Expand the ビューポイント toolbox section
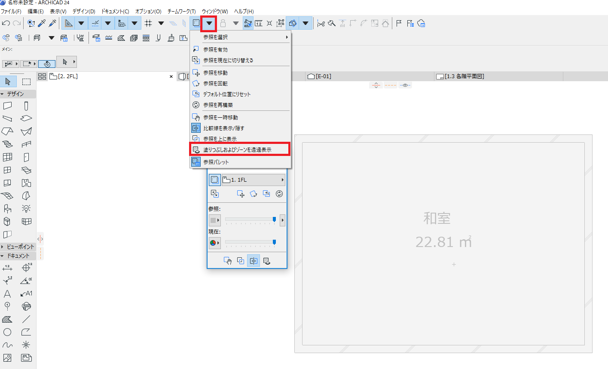 [x=18, y=247]
